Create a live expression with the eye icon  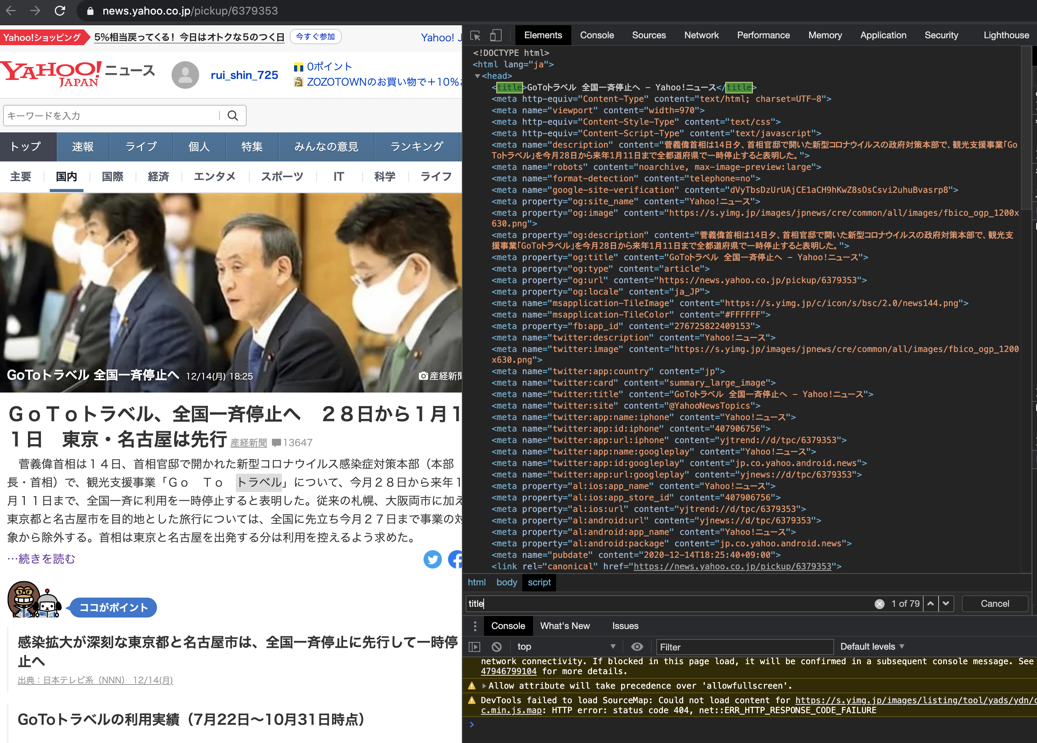637,647
